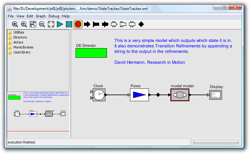Close the StateTracker window

coord(235,7)
